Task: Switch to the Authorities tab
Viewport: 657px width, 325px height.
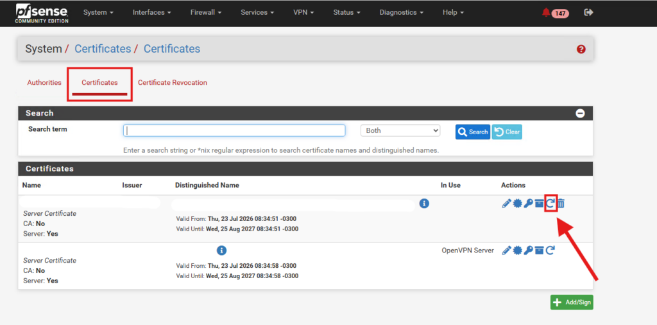Action: pyautogui.click(x=44, y=83)
